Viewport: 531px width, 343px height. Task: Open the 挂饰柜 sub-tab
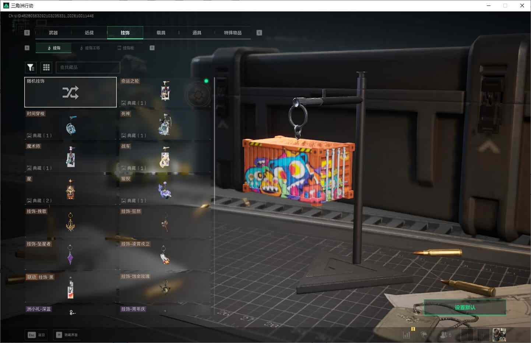pyautogui.click(x=126, y=48)
